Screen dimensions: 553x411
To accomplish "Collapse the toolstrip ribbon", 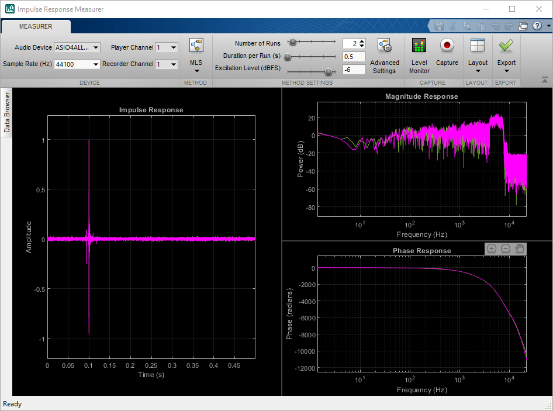I will [x=544, y=80].
